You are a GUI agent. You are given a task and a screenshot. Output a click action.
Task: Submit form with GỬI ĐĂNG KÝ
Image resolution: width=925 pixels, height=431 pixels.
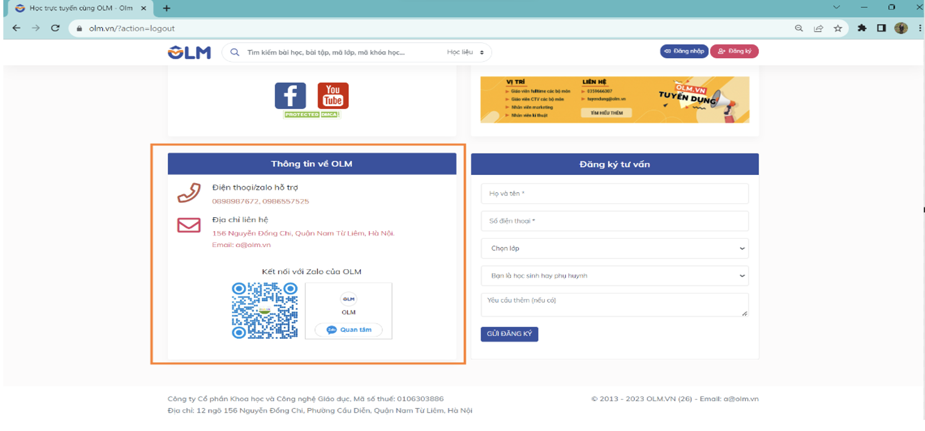509,334
